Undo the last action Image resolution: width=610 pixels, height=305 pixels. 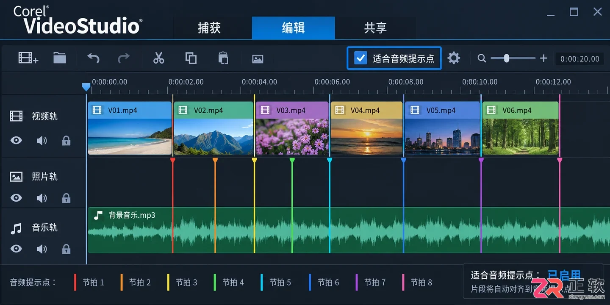pos(93,58)
